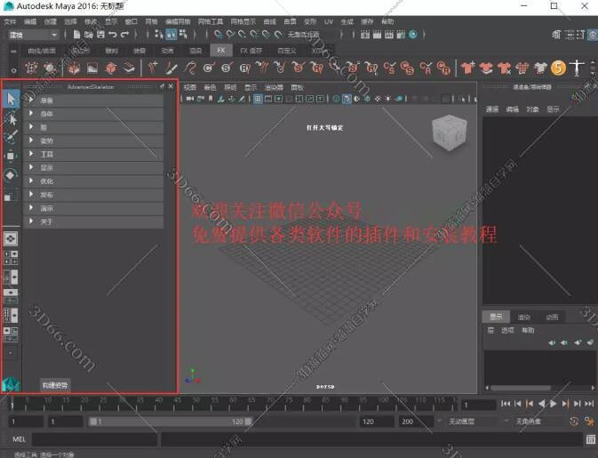Click the Play forwards button
The width and height of the screenshot is (598, 458).
pos(553,404)
